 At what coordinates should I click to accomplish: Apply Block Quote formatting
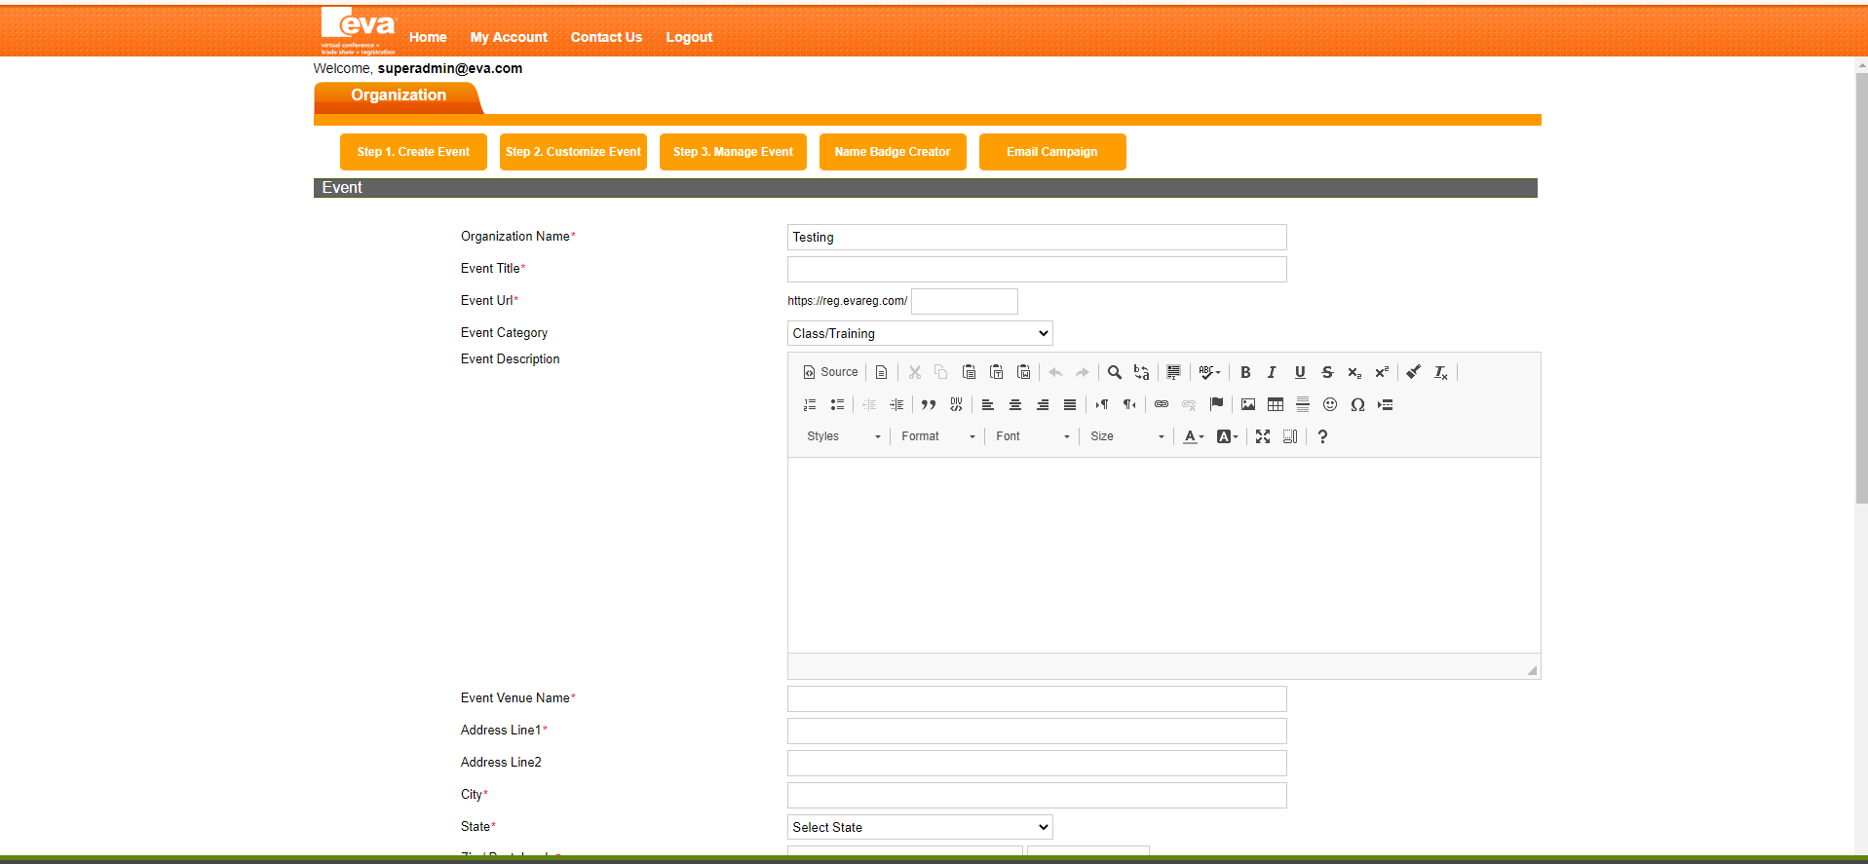(929, 404)
